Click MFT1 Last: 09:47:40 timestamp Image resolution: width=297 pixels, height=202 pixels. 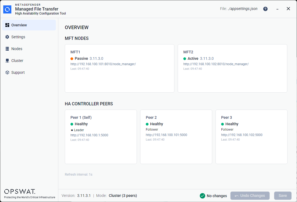click(80, 69)
